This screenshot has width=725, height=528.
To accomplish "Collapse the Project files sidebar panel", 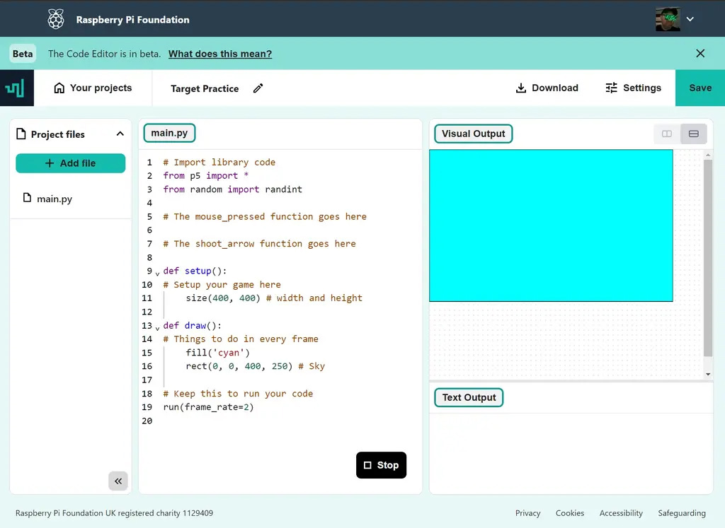I will (x=118, y=481).
